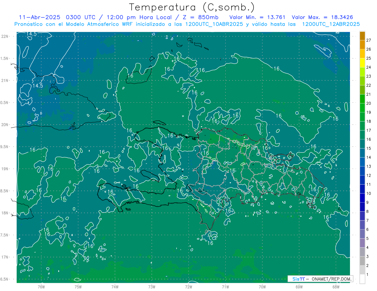377x291 pixels.
Task: Click the "8" color bar scale label
Action: [x=368, y=212]
